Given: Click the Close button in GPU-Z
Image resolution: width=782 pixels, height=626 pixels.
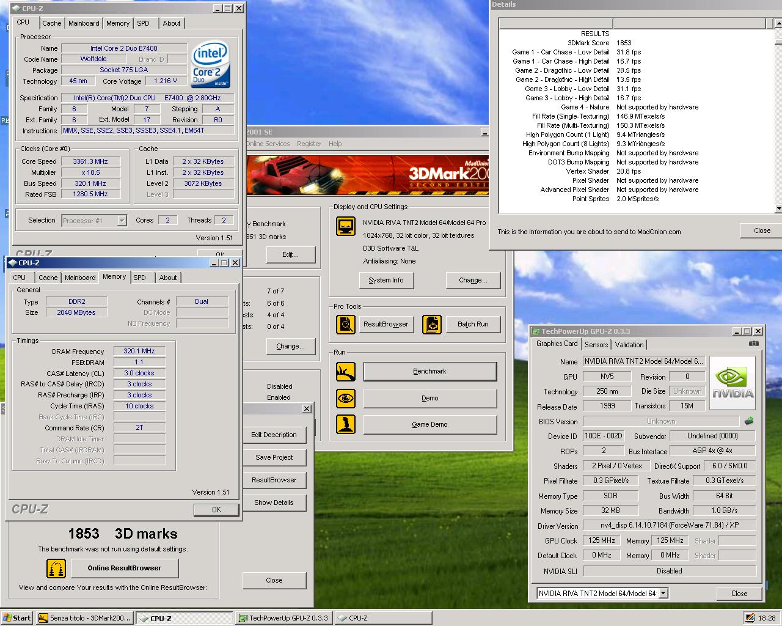Looking at the screenshot, I should tap(739, 593).
